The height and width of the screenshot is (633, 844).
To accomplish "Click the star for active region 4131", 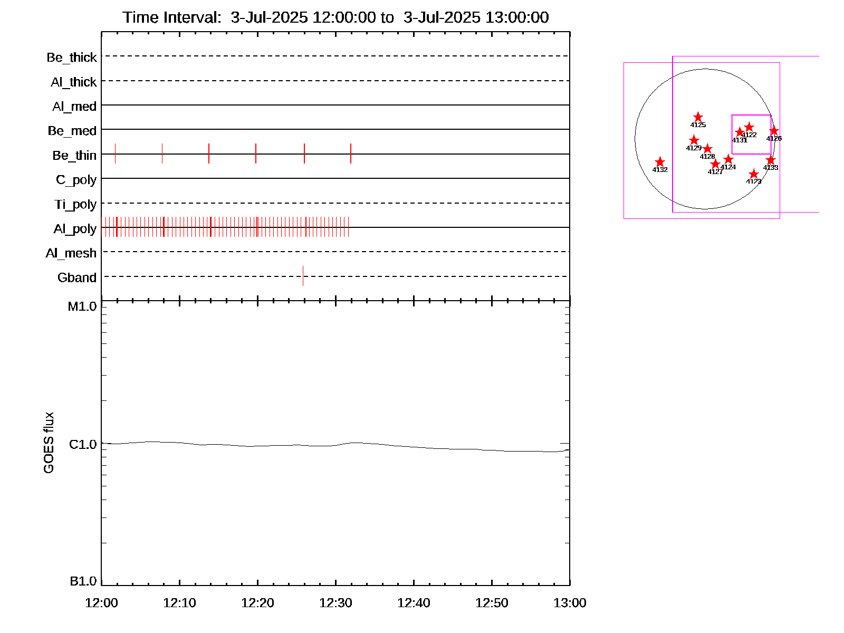I will (740, 132).
